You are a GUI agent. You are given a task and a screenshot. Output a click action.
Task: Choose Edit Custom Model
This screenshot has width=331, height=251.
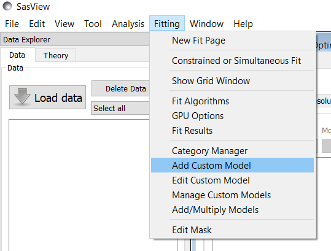click(232, 180)
